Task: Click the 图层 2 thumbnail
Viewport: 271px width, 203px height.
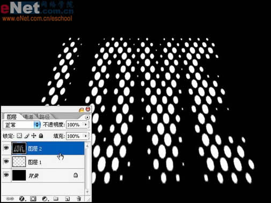Action: click(19, 148)
